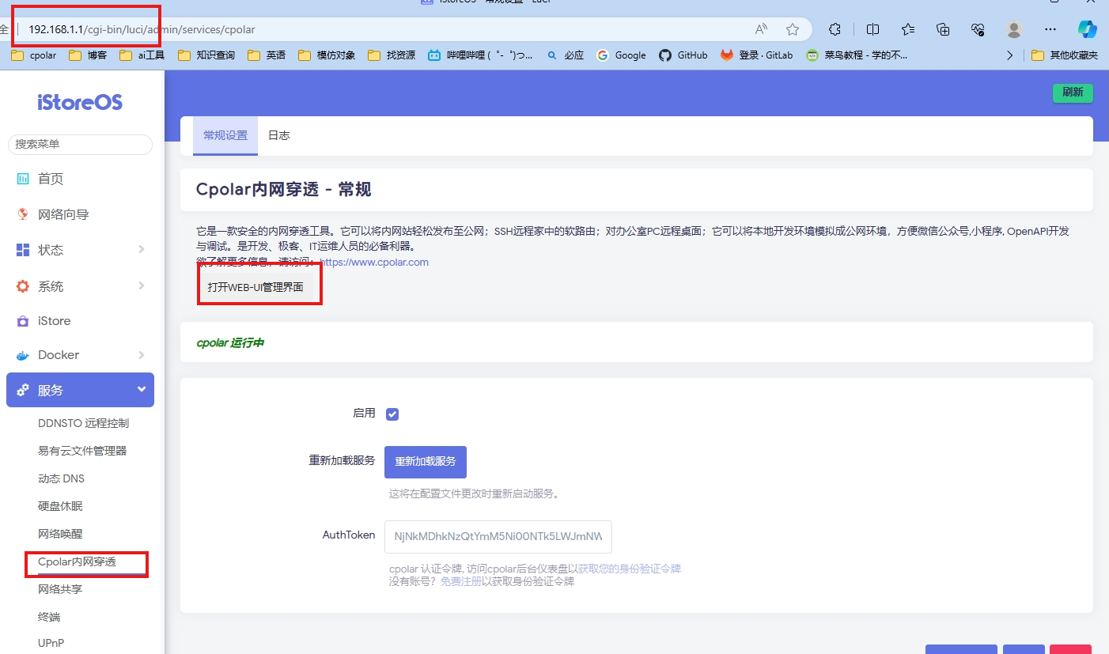Expand the Docker sidebar menu
The image size is (1109, 654).
(80, 355)
